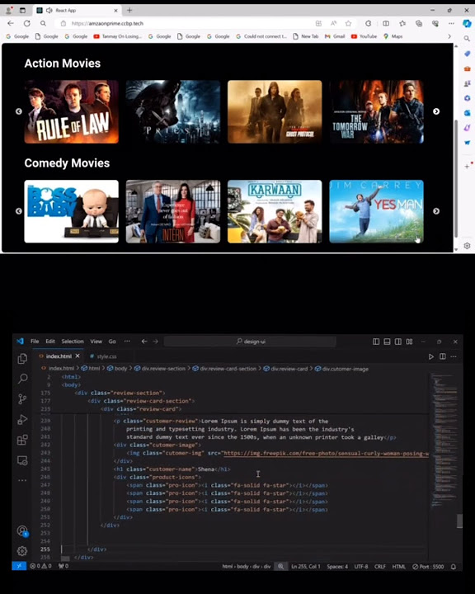Select React App browser tab
Image resolution: width=475 pixels, height=594 pixels.
pyautogui.click(x=78, y=10)
